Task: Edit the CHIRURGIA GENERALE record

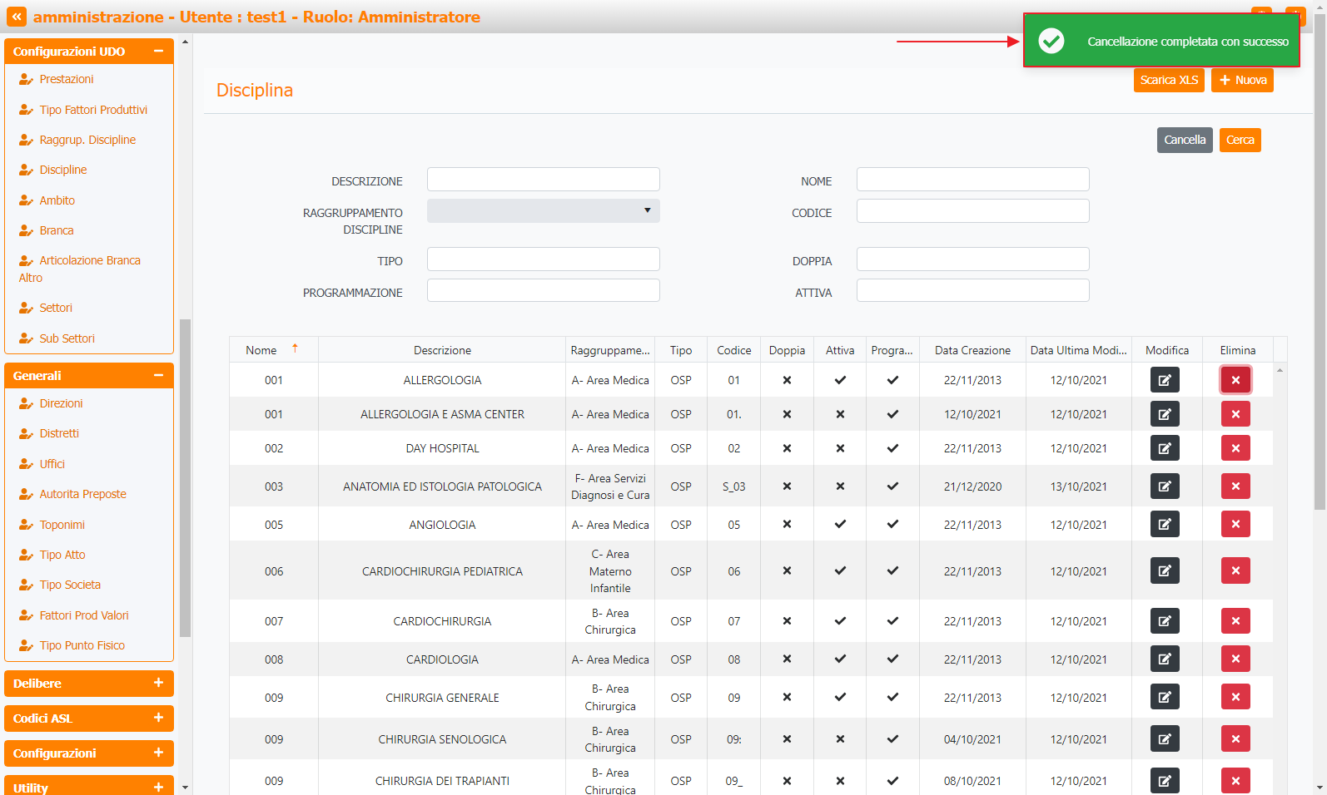Action: pos(1164,698)
